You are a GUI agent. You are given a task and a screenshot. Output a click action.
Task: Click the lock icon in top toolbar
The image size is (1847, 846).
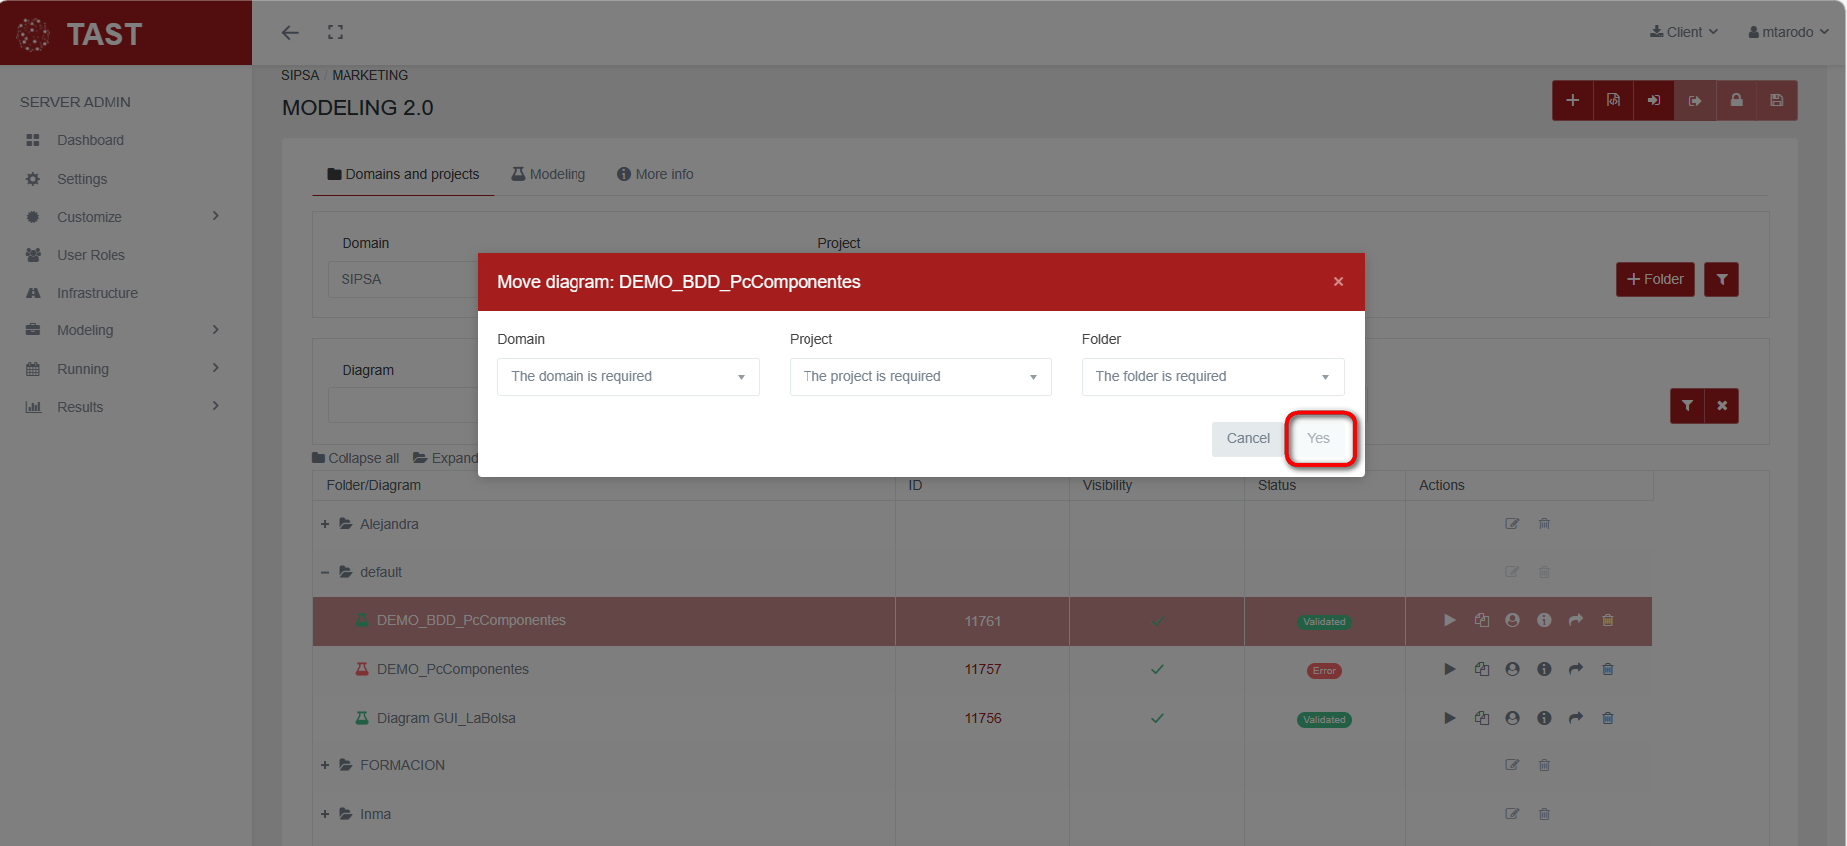[x=1735, y=101]
